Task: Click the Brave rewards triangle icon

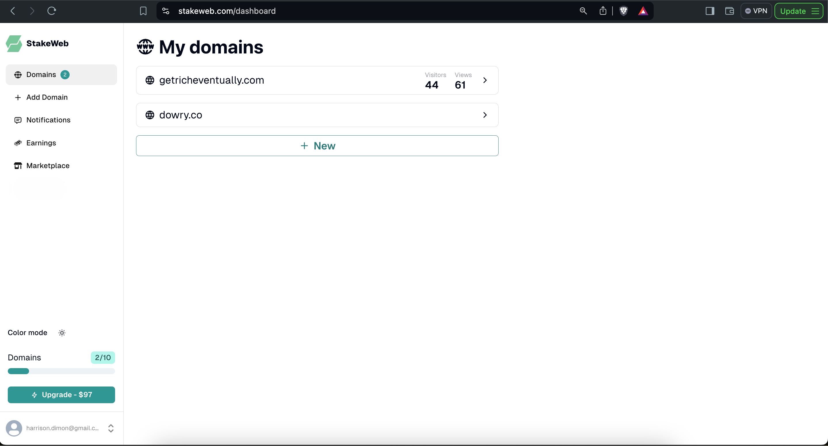Action: click(643, 11)
